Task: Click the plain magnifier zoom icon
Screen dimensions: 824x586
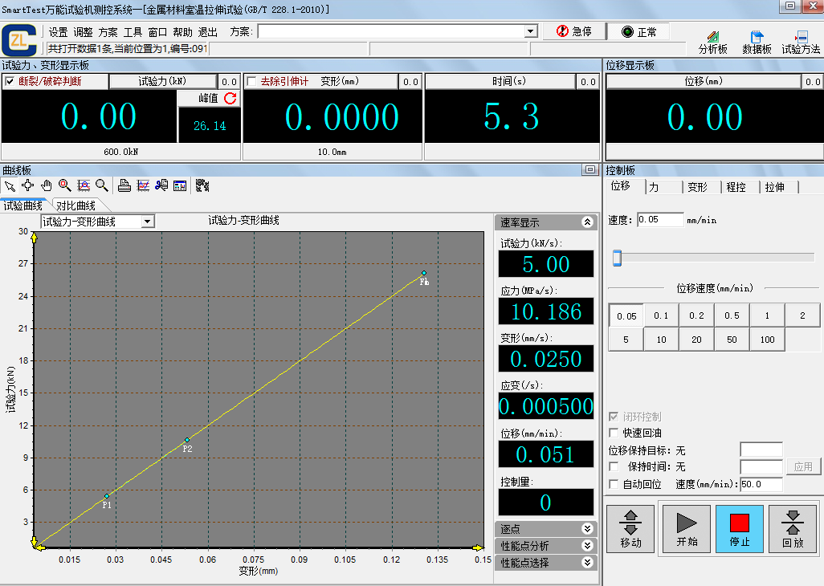Action: point(102,185)
